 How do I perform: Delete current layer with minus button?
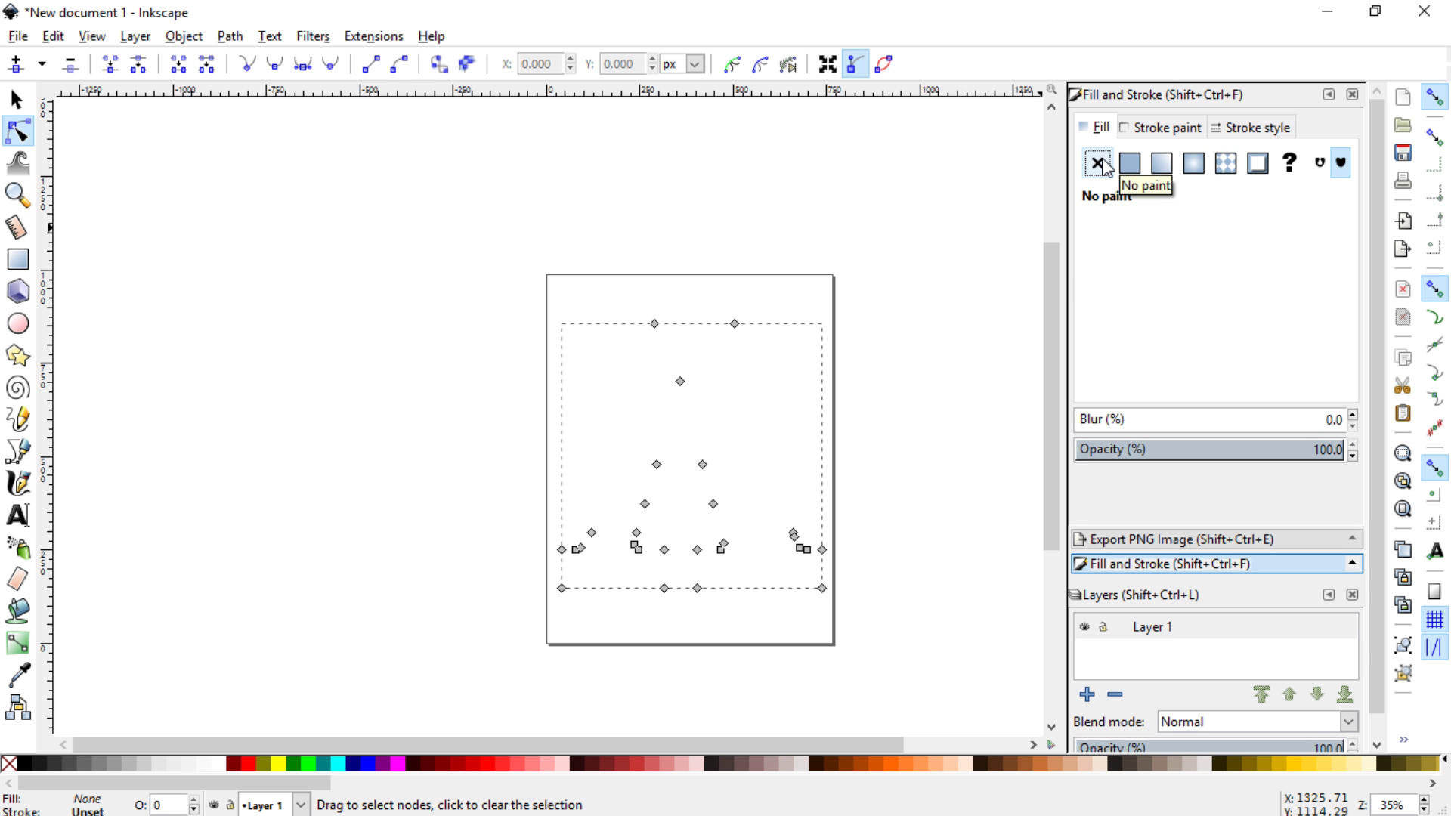(x=1115, y=694)
